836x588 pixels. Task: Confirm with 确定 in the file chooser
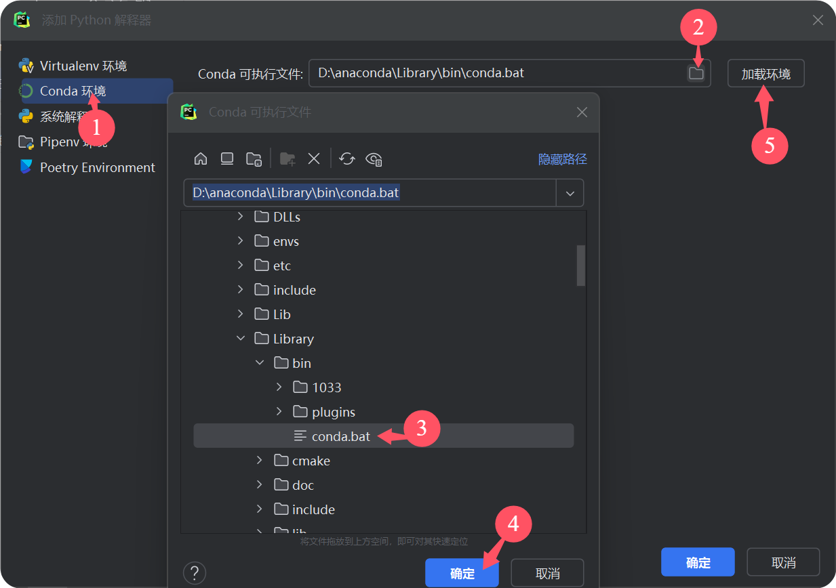tap(462, 573)
